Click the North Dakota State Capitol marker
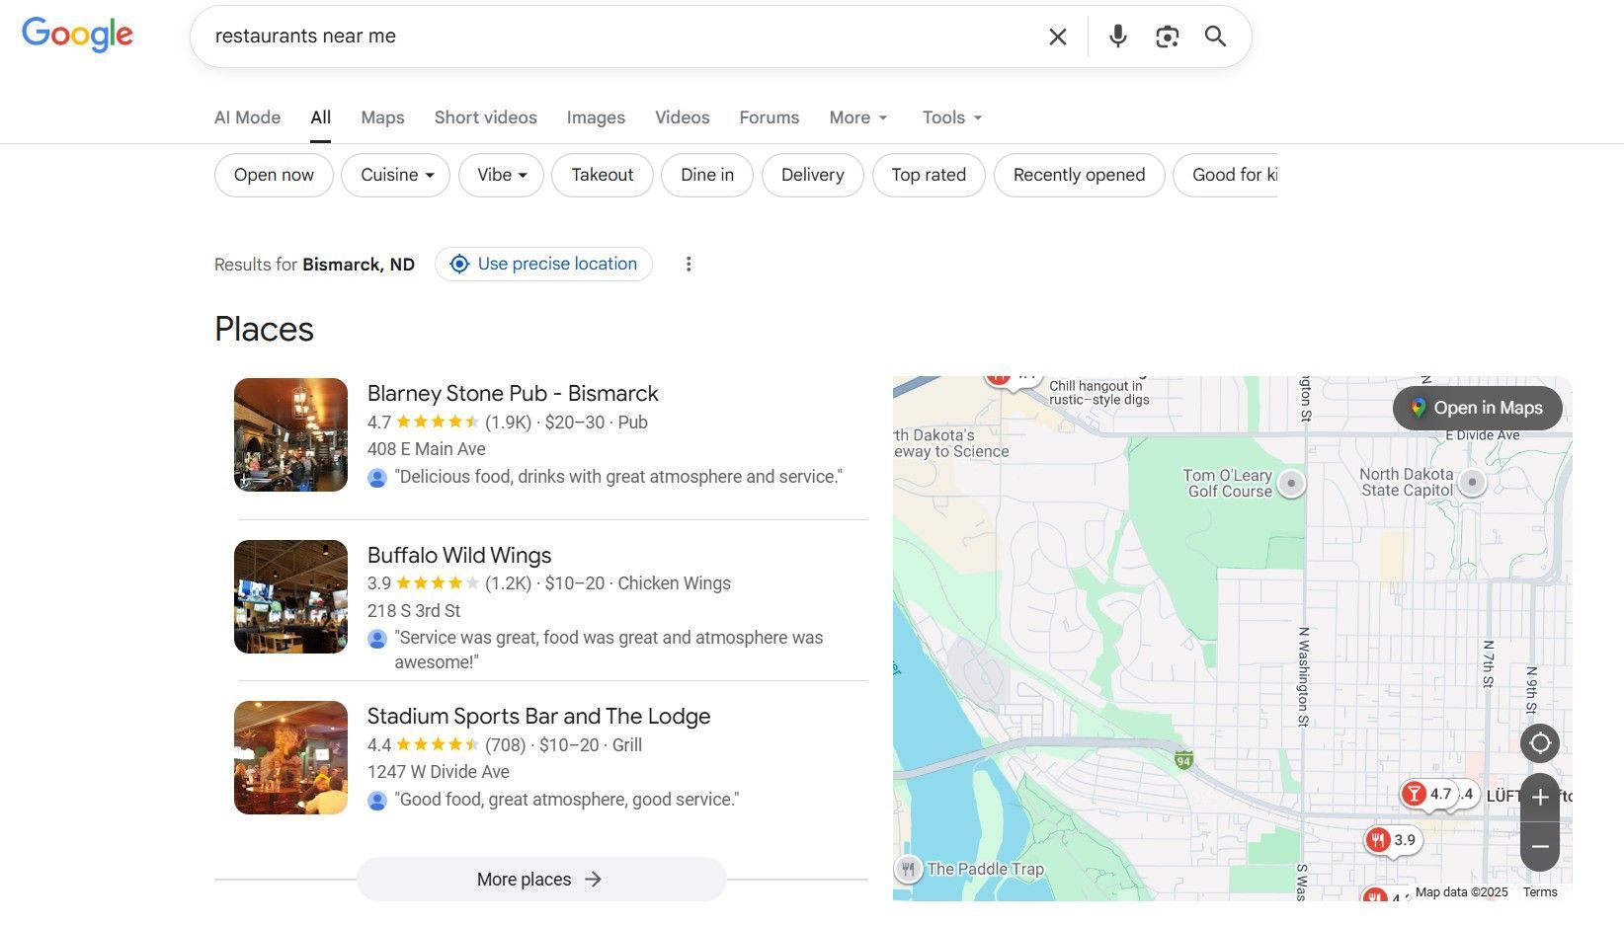This screenshot has height=925, width=1624. (1472, 482)
